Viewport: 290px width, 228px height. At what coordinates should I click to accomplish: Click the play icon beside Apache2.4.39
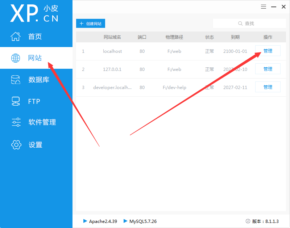coord(85,221)
